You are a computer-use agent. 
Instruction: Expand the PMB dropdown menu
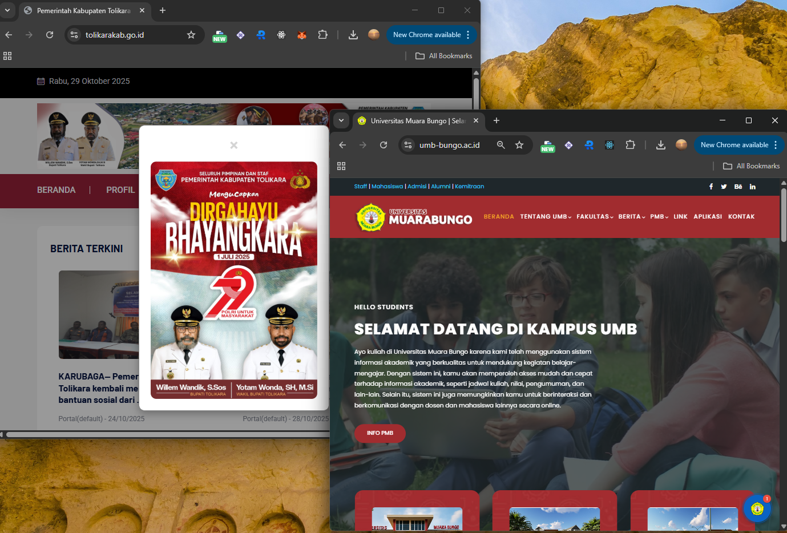click(659, 217)
